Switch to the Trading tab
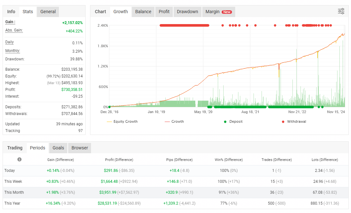 (x=15, y=148)
